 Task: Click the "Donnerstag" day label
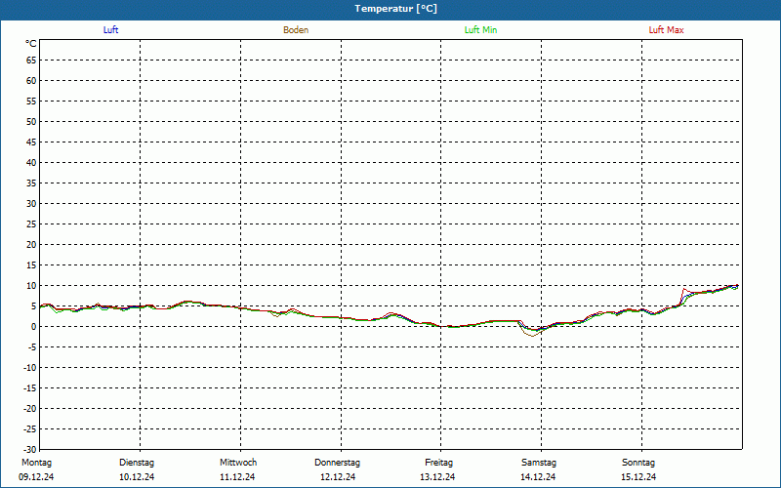click(x=337, y=463)
